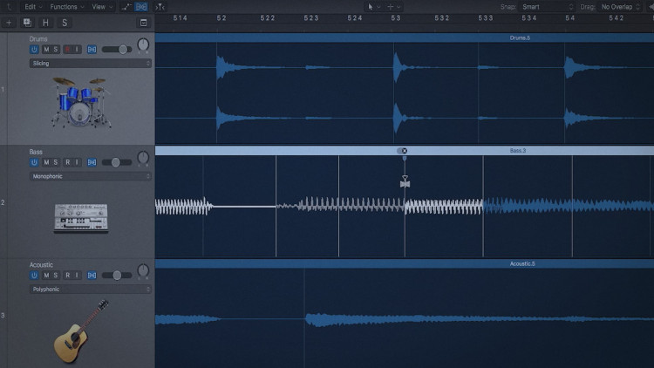This screenshot has height=368, width=654.
Task: Click the Drums track pan knob
Action: coord(143,44)
